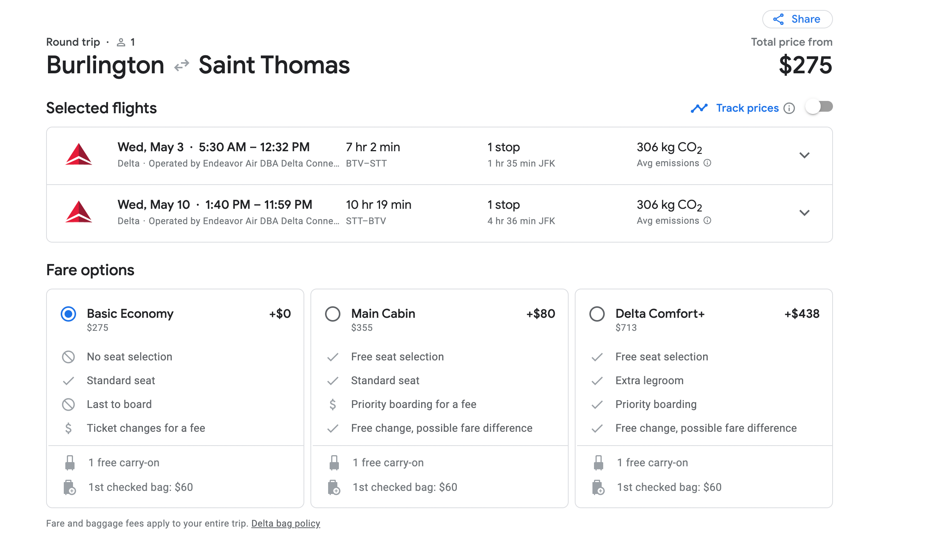Image resolution: width=939 pixels, height=545 pixels.
Task: Click the Track prices text link
Action: coord(747,108)
